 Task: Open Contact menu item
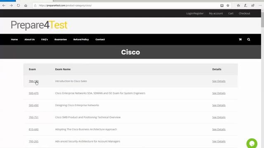point(100,39)
